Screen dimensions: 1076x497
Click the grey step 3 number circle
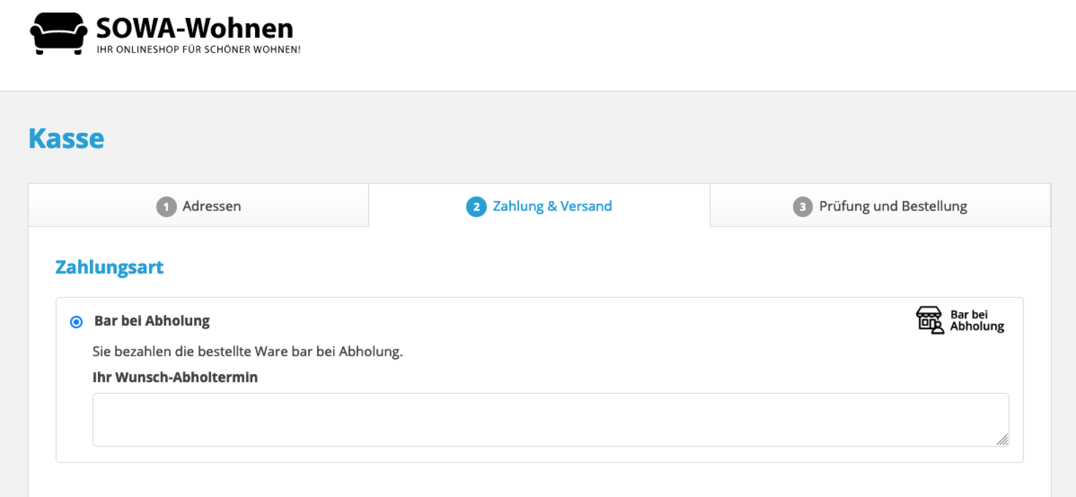pyautogui.click(x=802, y=207)
